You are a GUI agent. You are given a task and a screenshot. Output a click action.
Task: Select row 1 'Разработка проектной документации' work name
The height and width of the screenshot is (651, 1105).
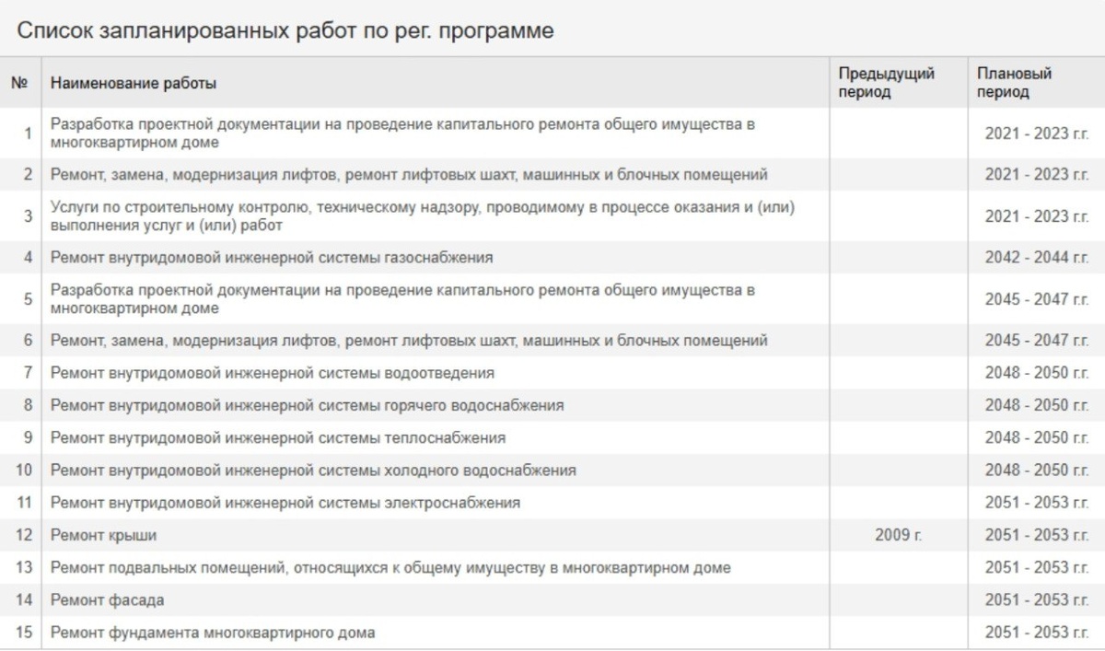[403, 134]
